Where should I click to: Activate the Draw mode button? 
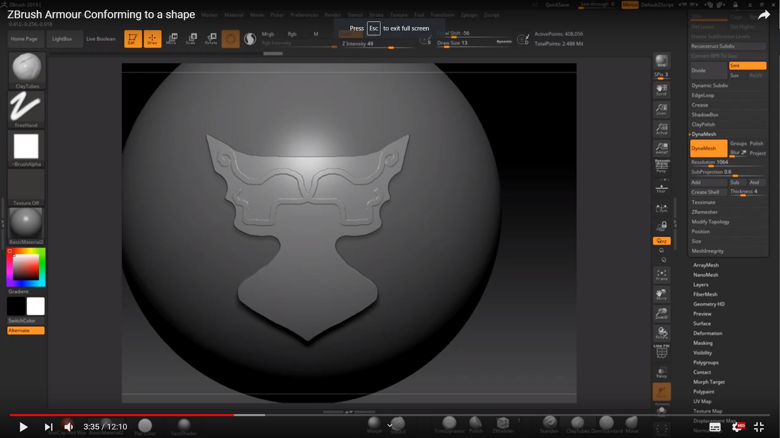tap(152, 39)
